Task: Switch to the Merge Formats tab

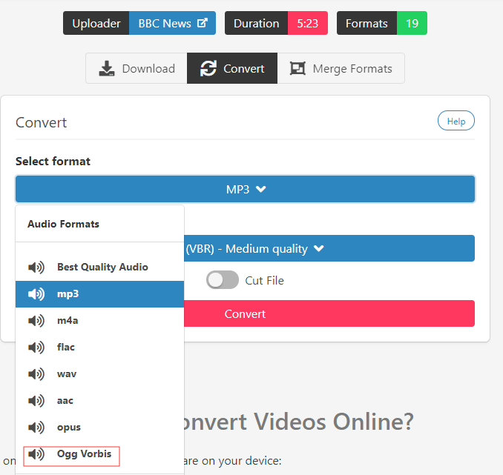Action: click(x=341, y=69)
